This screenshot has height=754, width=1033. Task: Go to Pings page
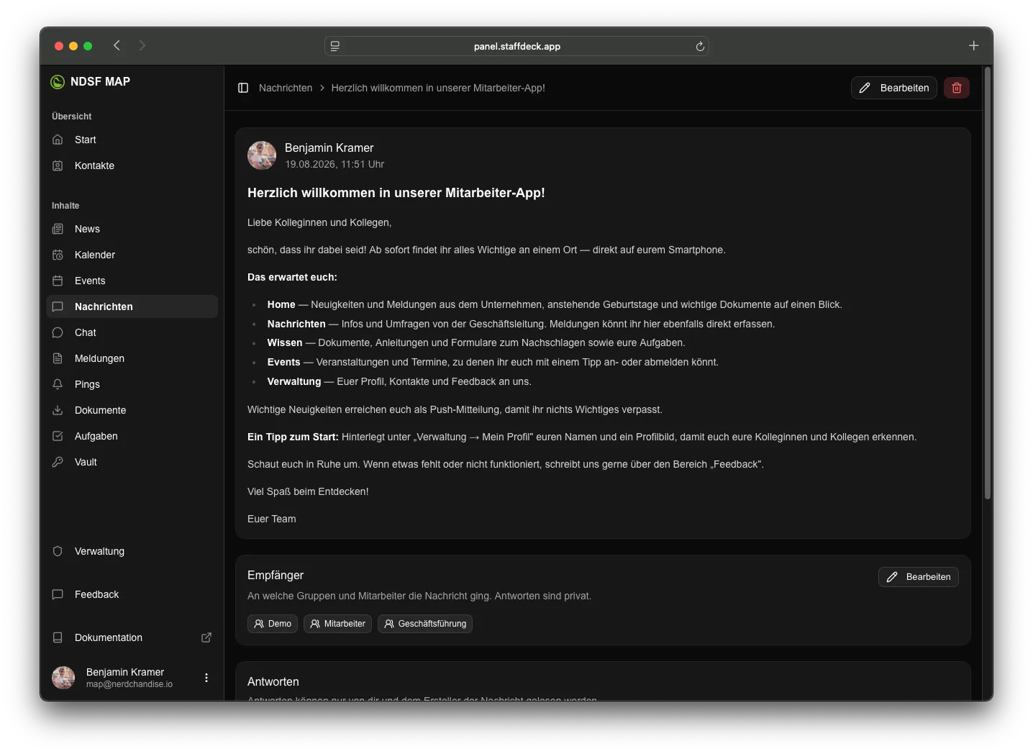(132, 384)
